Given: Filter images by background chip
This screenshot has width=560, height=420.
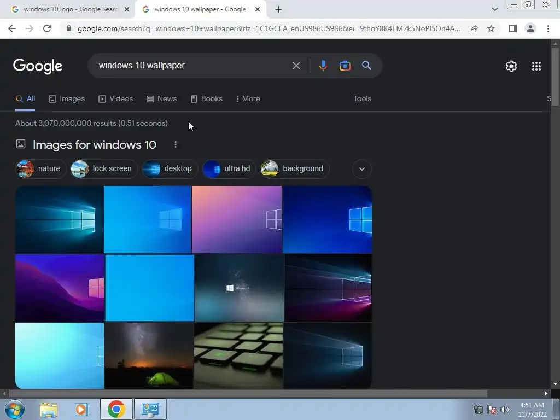Looking at the screenshot, I should (295, 168).
